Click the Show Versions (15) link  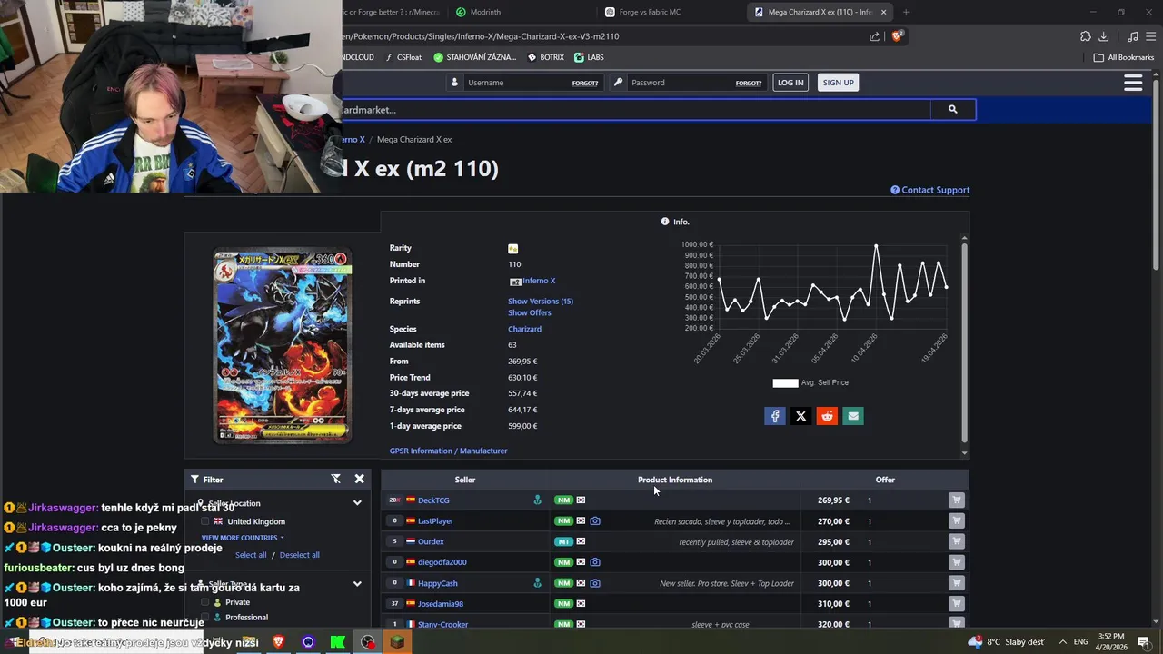(x=541, y=301)
